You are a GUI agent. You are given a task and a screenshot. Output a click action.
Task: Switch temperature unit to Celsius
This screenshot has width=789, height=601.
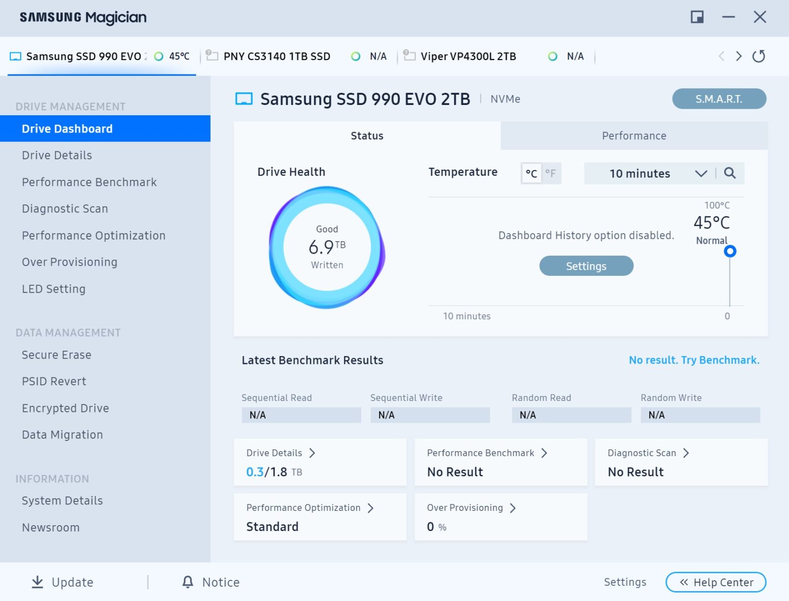point(531,173)
